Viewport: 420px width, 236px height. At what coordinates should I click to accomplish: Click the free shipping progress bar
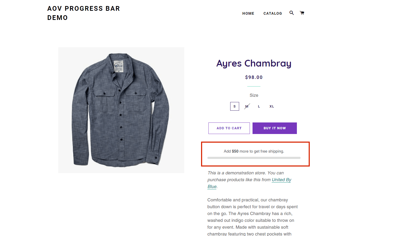point(254,158)
